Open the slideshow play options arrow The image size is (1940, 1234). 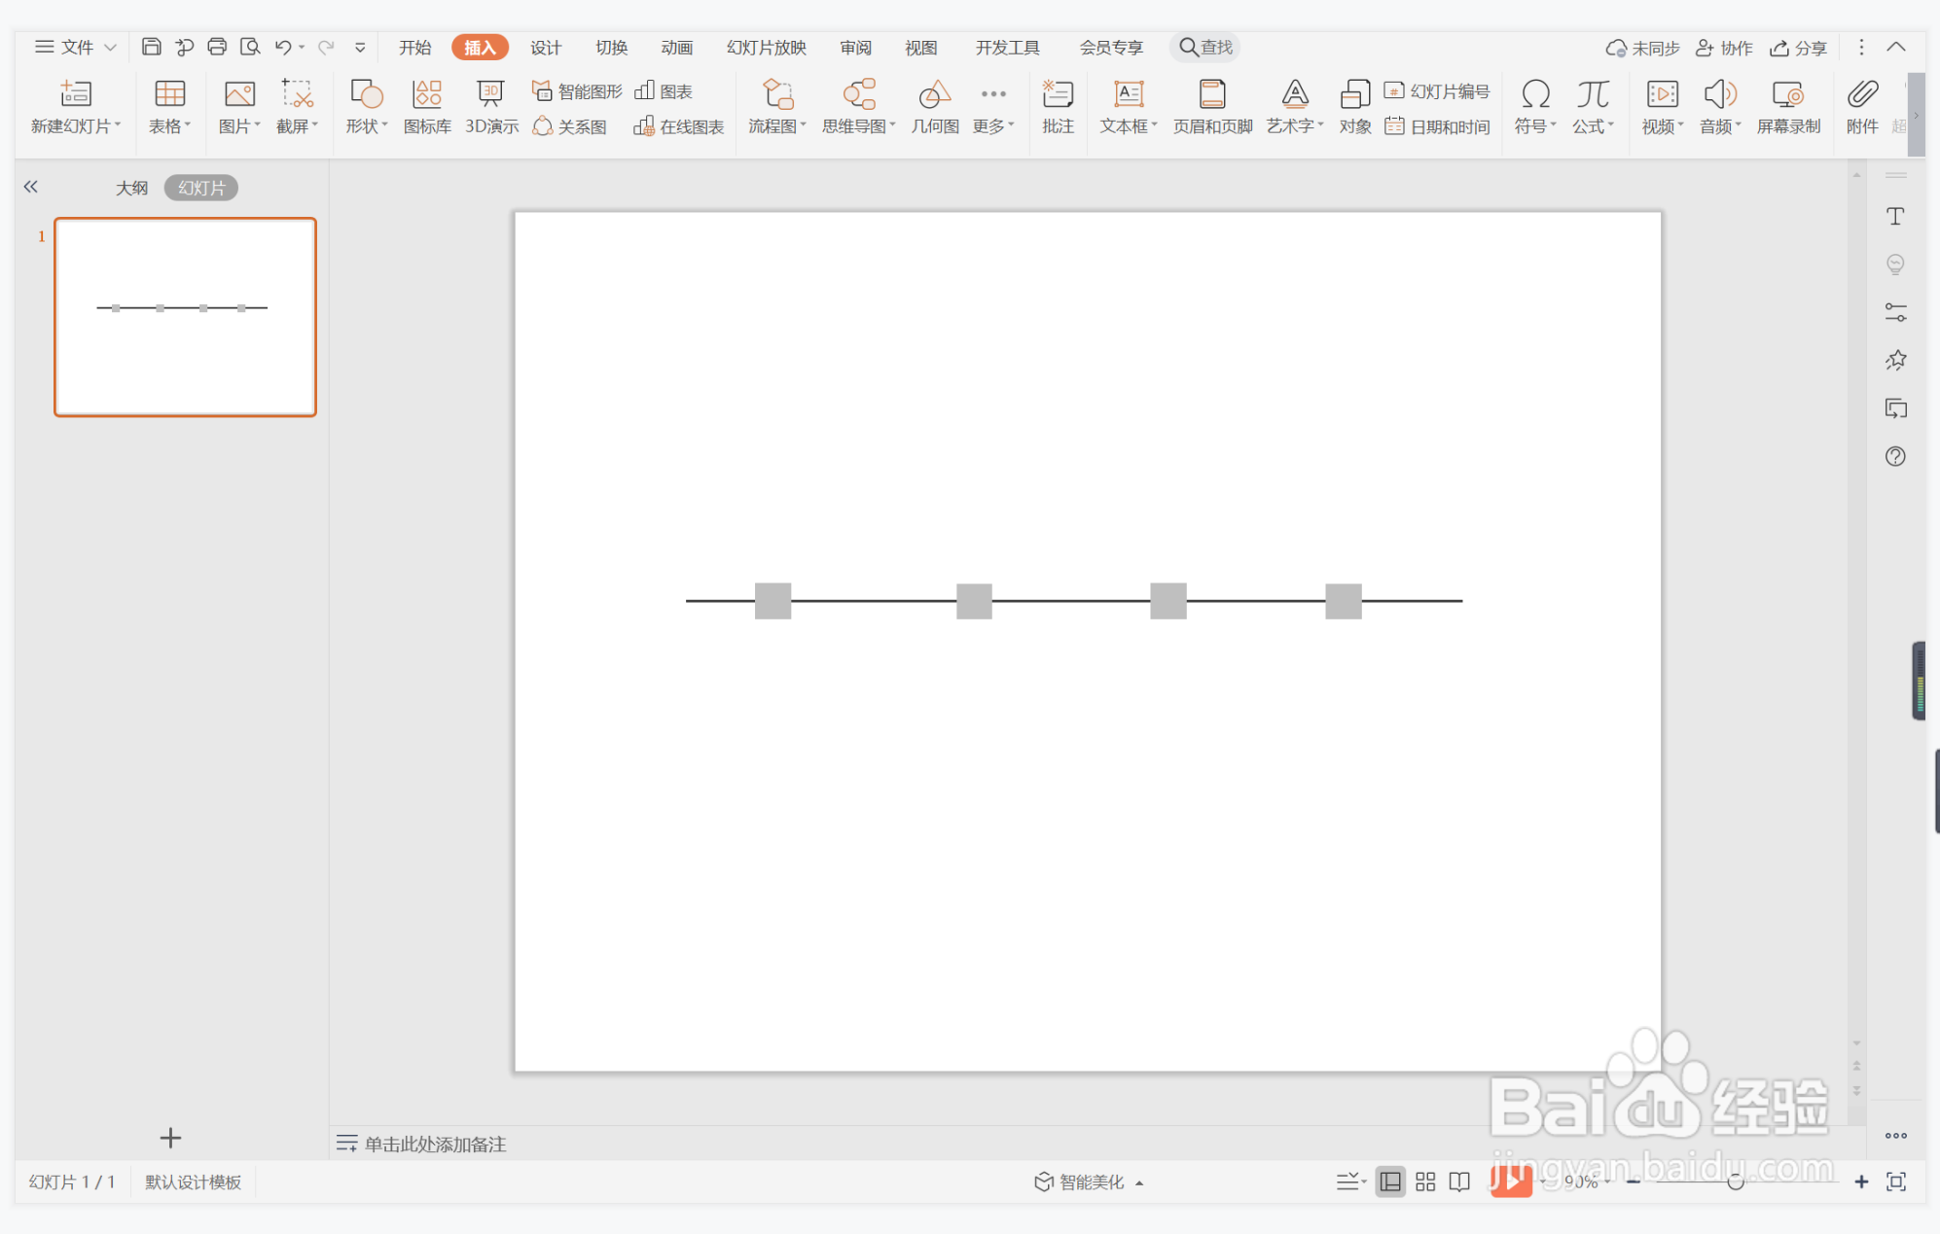pyautogui.click(x=1544, y=1181)
